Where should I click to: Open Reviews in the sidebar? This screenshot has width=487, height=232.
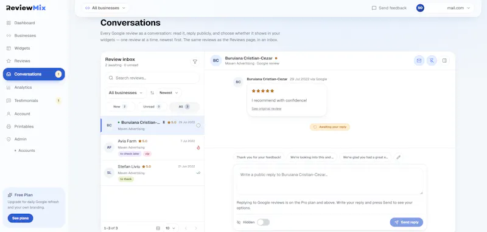click(34, 61)
